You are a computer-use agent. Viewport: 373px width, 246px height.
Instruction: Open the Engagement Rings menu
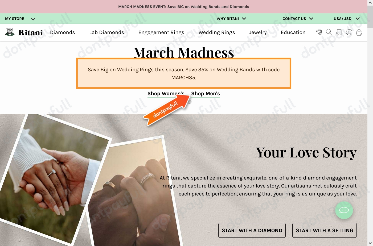pos(161,32)
